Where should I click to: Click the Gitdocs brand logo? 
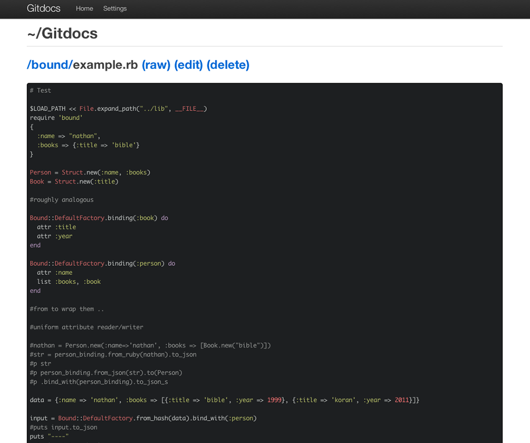coord(44,9)
